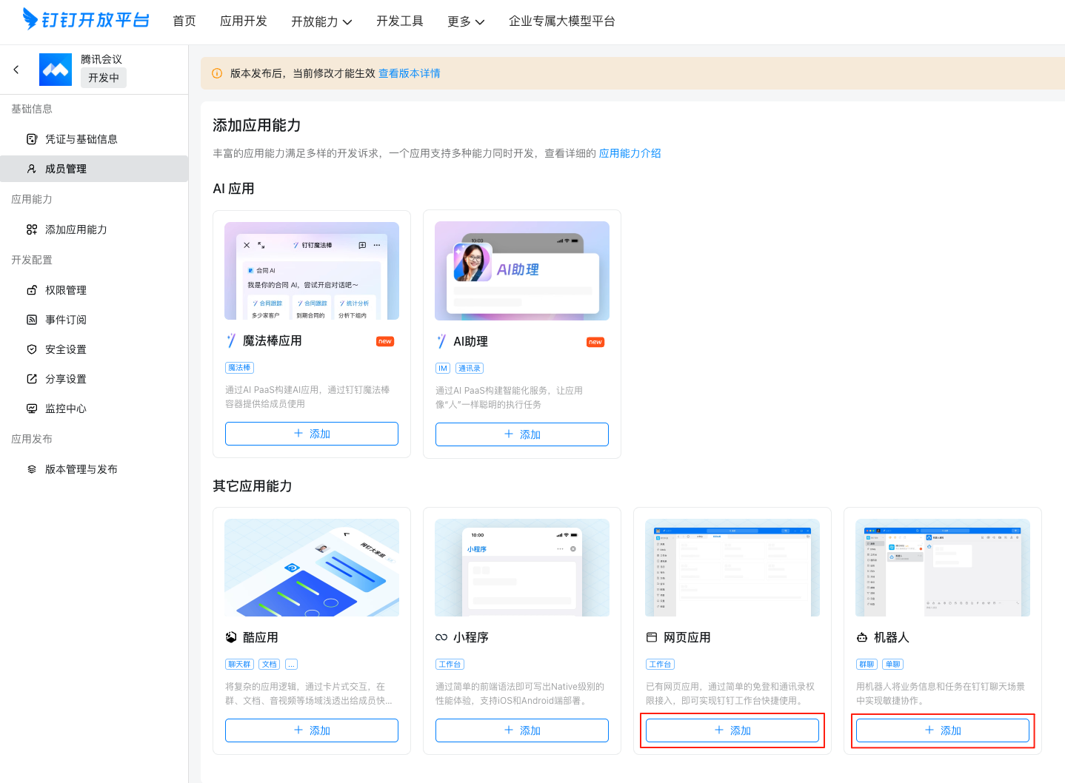Click the 酷应用 preview thumbnail

312,568
